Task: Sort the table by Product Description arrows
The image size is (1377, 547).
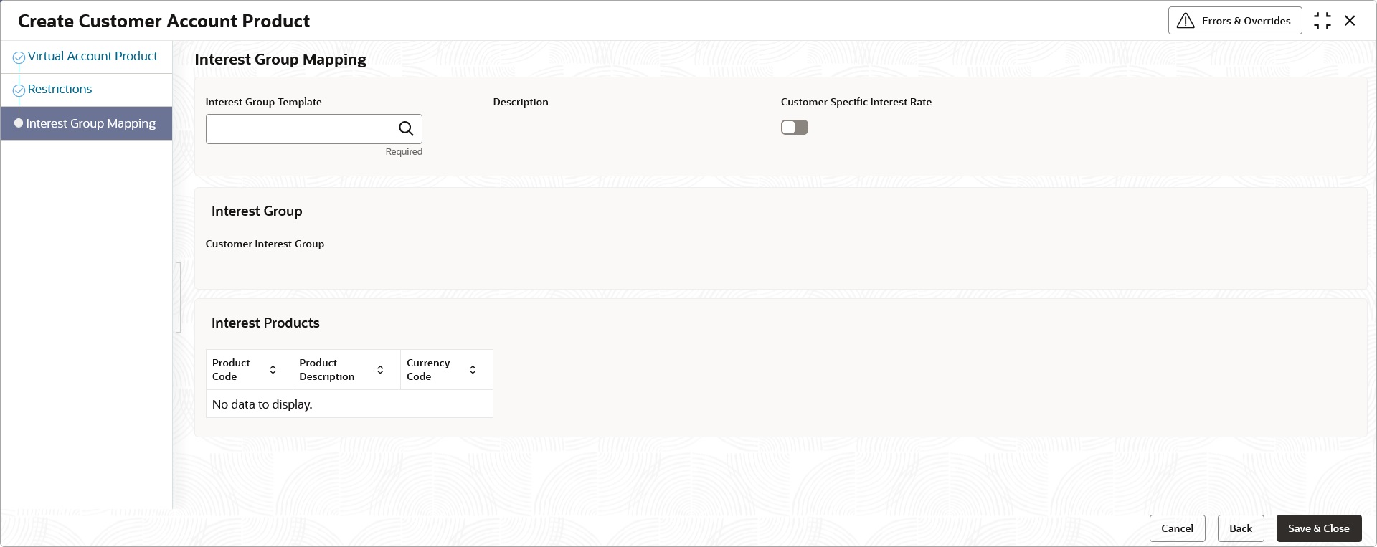Action: (380, 370)
